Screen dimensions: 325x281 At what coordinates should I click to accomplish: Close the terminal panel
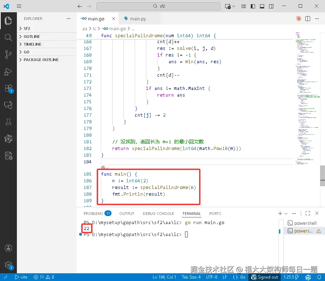click(317, 213)
